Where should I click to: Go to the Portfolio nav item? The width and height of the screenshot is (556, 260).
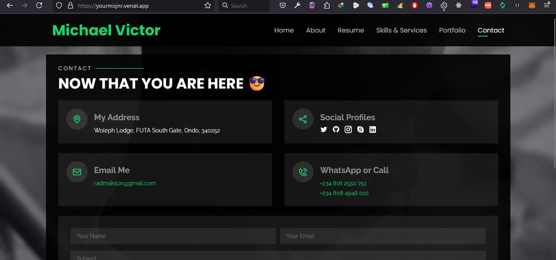coord(452,30)
